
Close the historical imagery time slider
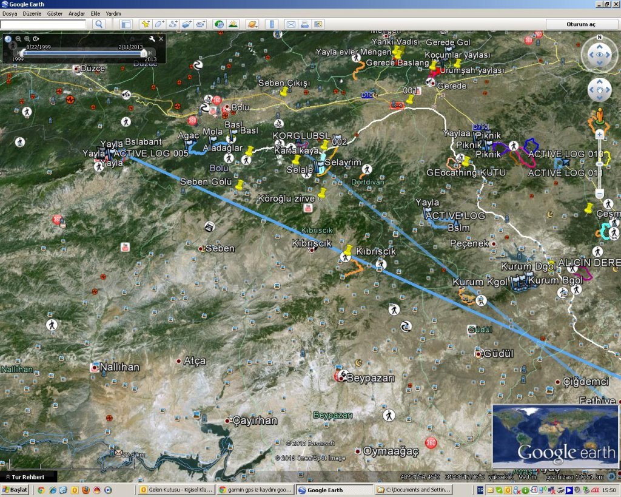tap(161, 39)
